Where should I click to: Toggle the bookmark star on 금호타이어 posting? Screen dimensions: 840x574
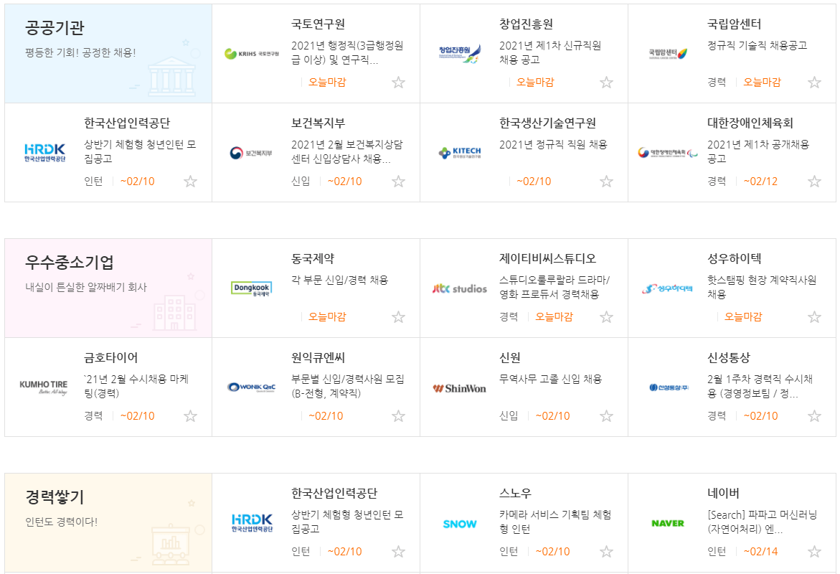[191, 415]
